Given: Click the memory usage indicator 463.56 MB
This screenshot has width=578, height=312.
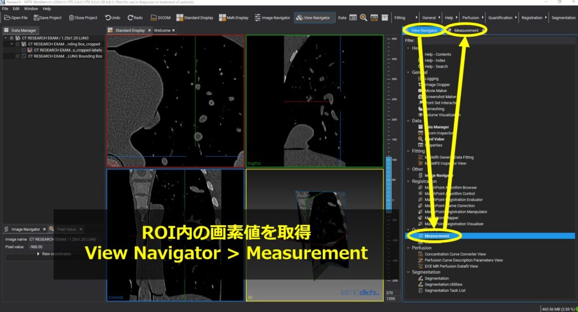Looking at the screenshot, I should (x=558, y=309).
